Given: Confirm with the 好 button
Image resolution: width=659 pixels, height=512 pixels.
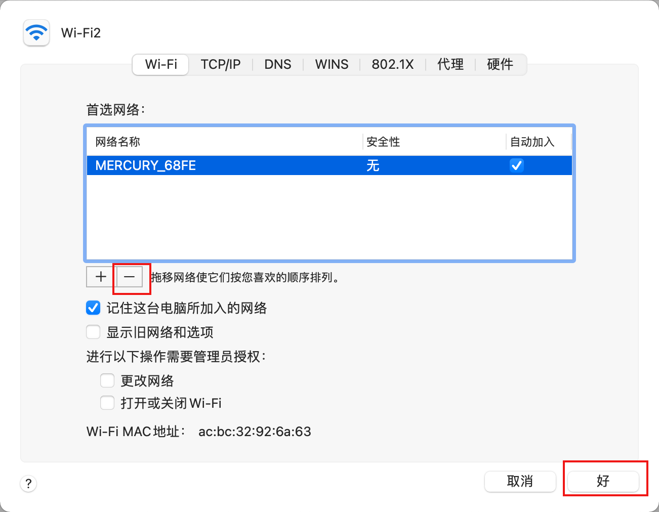Looking at the screenshot, I should pos(603,481).
